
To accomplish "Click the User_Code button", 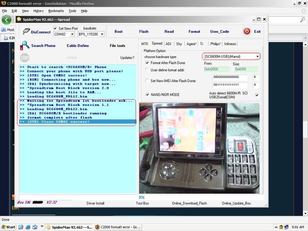I will click(219, 32).
